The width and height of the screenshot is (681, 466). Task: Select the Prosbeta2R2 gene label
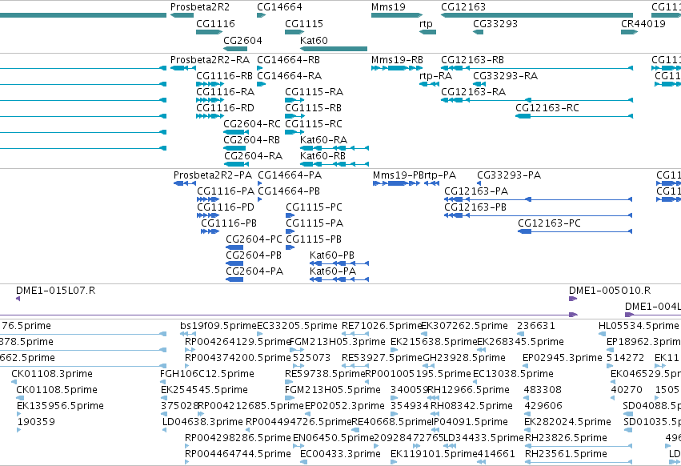coord(200,7)
